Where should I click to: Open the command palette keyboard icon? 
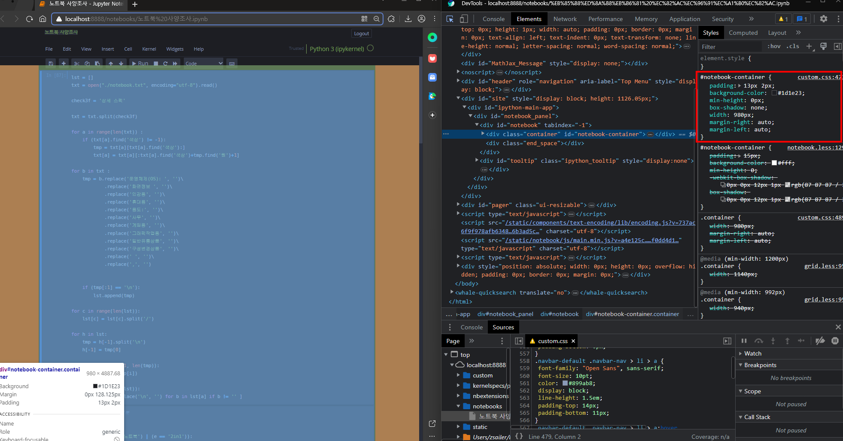(232, 64)
